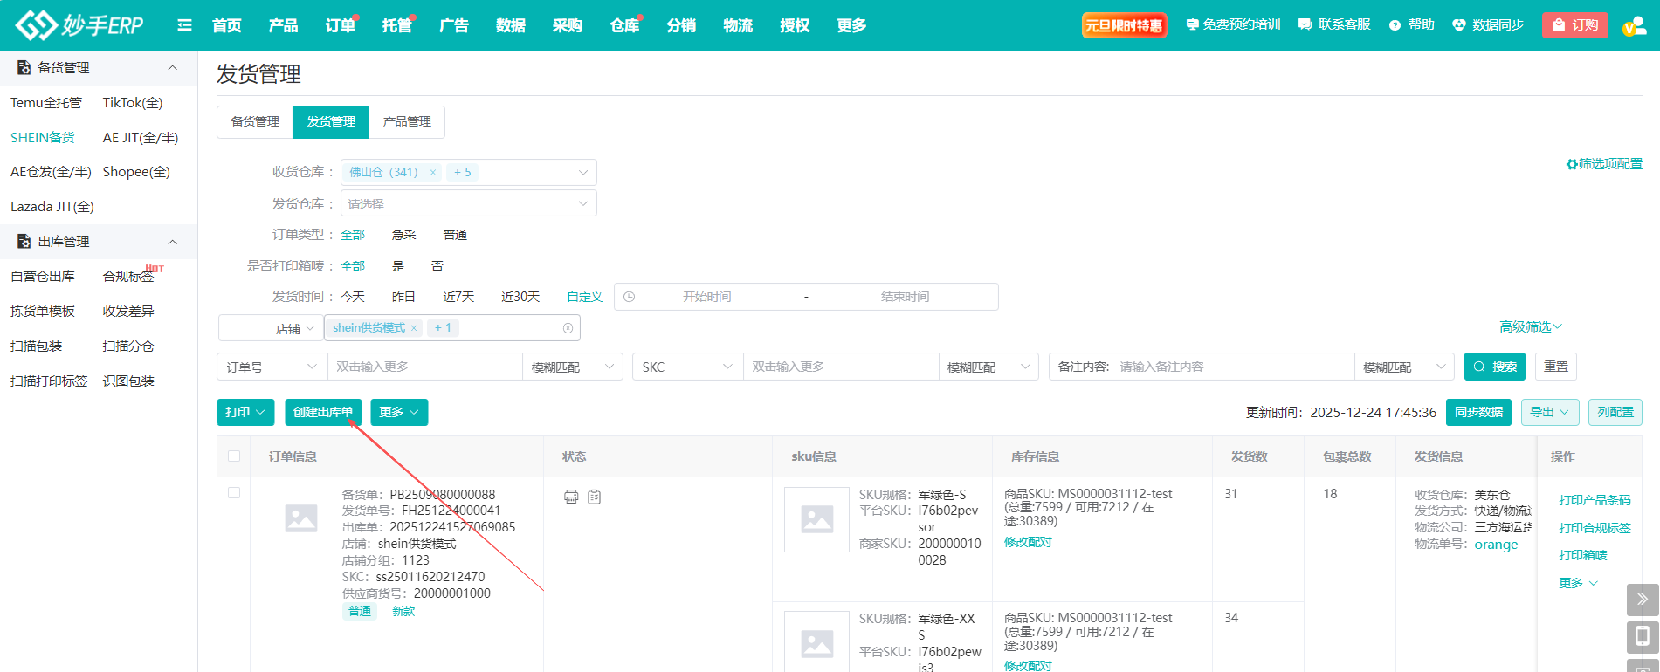Click the printer icon in status column

click(571, 497)
